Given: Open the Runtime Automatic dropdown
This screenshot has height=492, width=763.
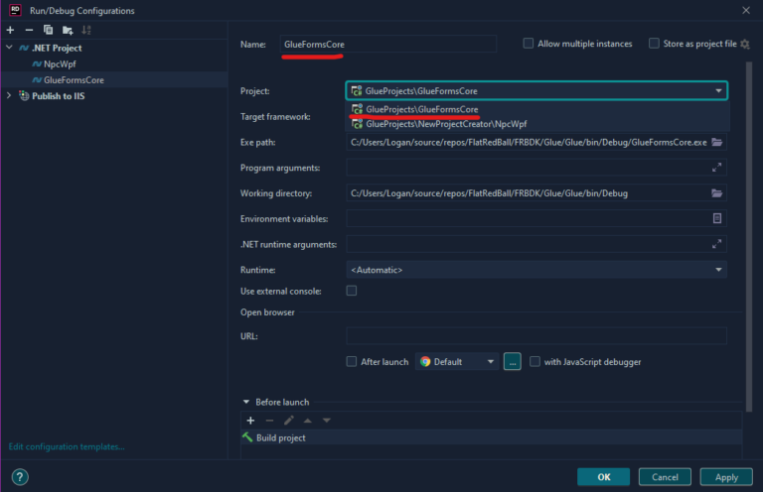Looking at the screenshot, I should click(536, 270).
